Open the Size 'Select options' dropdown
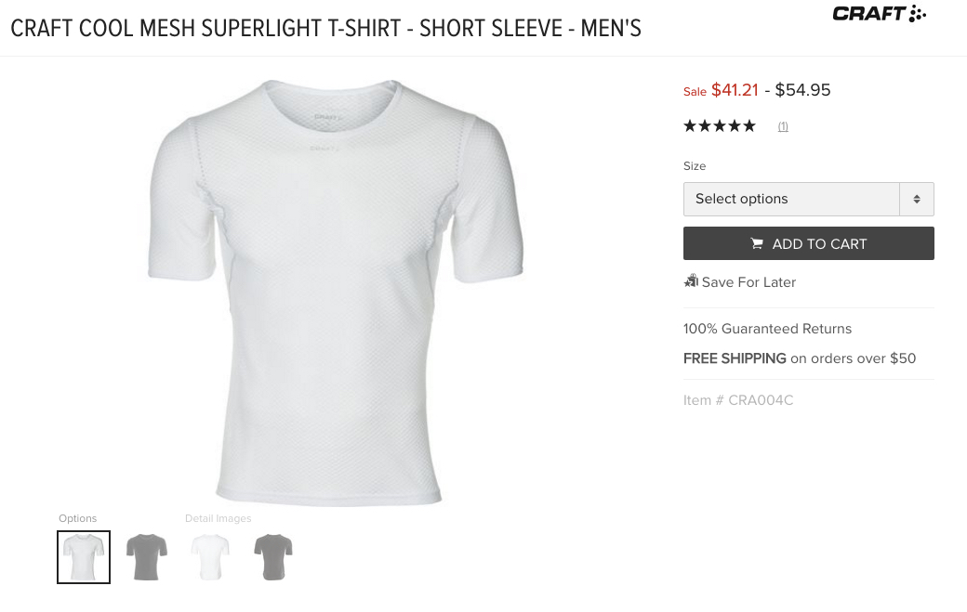 [x=791, y=199]
